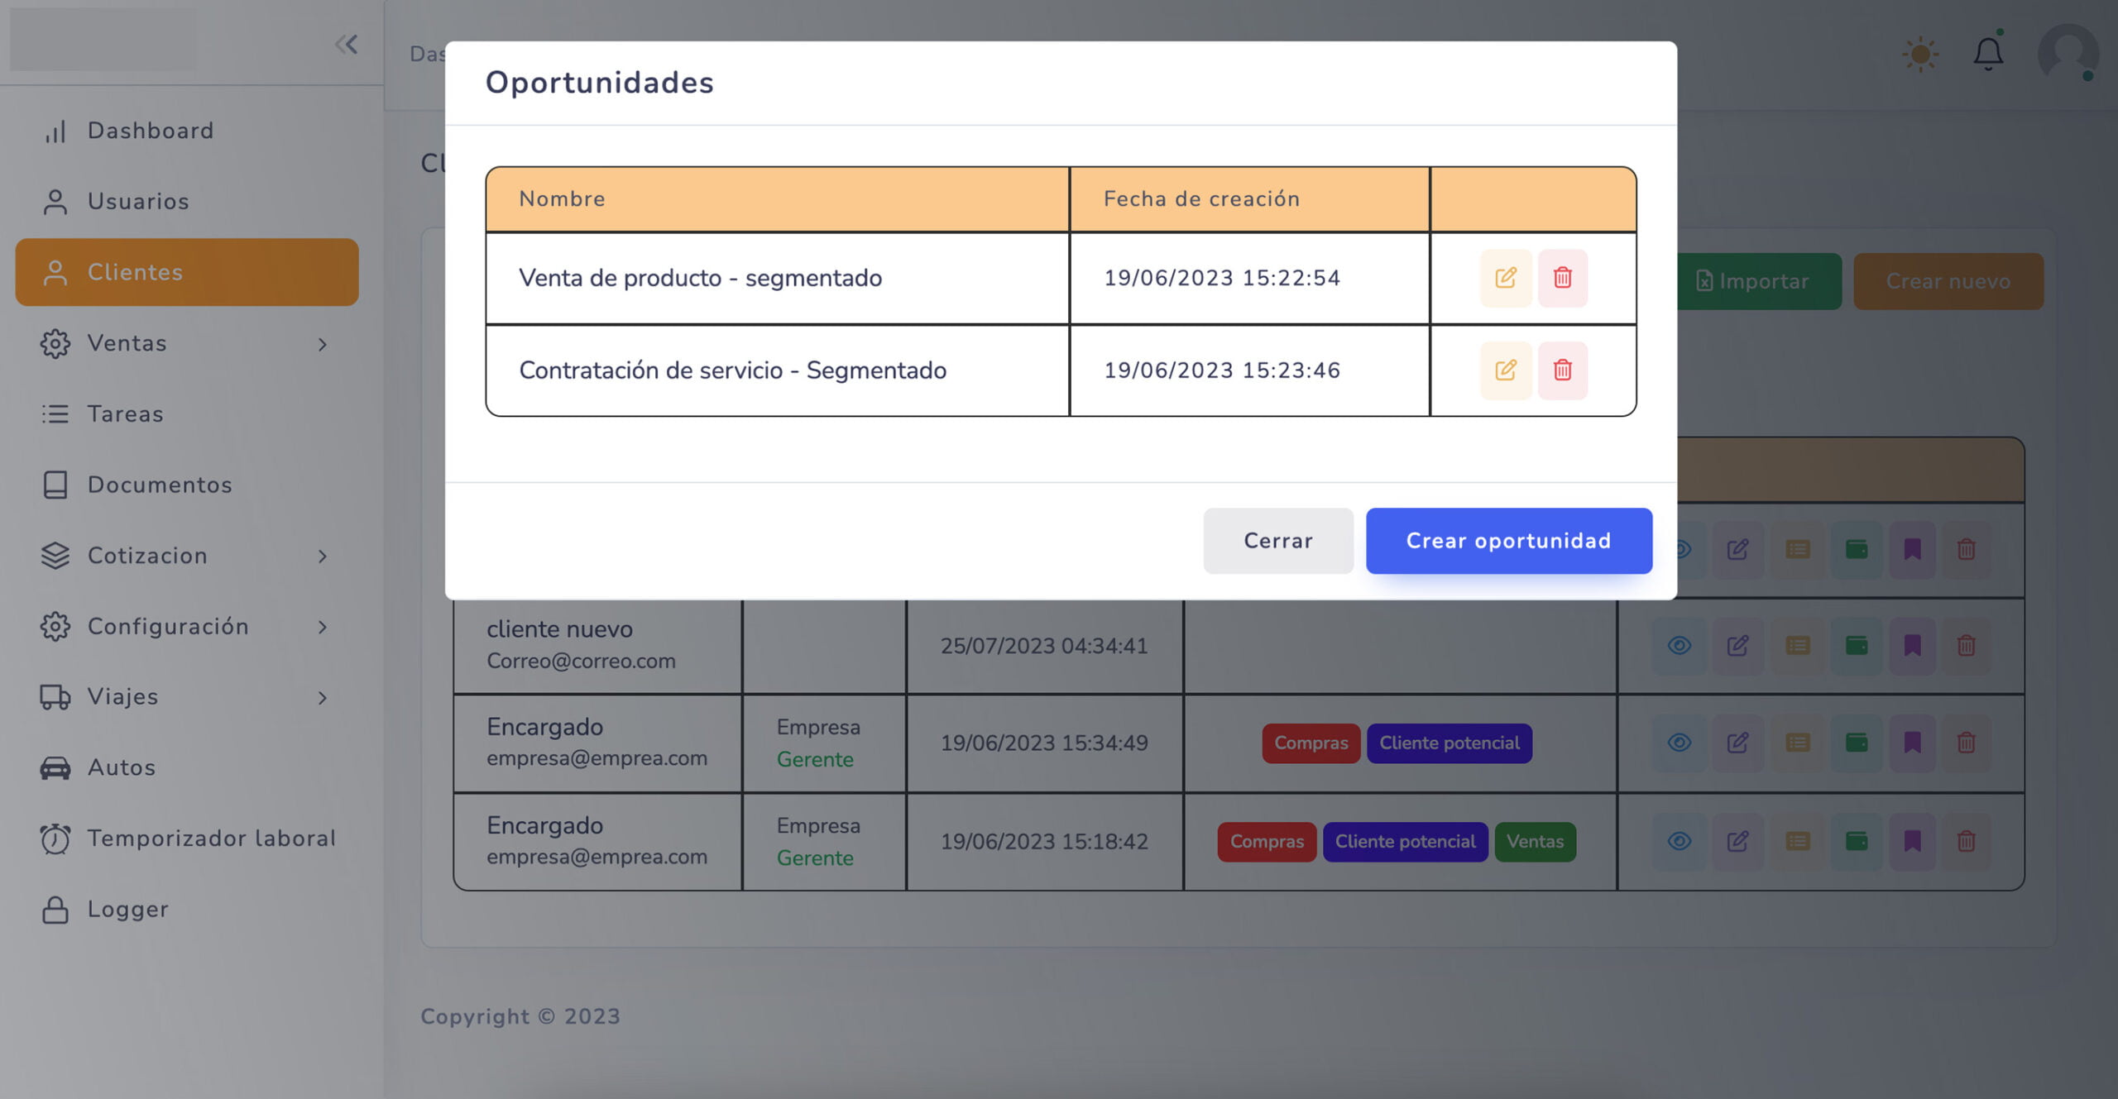The width and height of the screenshot is (2118, 1099).
Task: Click Compras tag in 15:18:42 row
Action: pos(1266,842)
